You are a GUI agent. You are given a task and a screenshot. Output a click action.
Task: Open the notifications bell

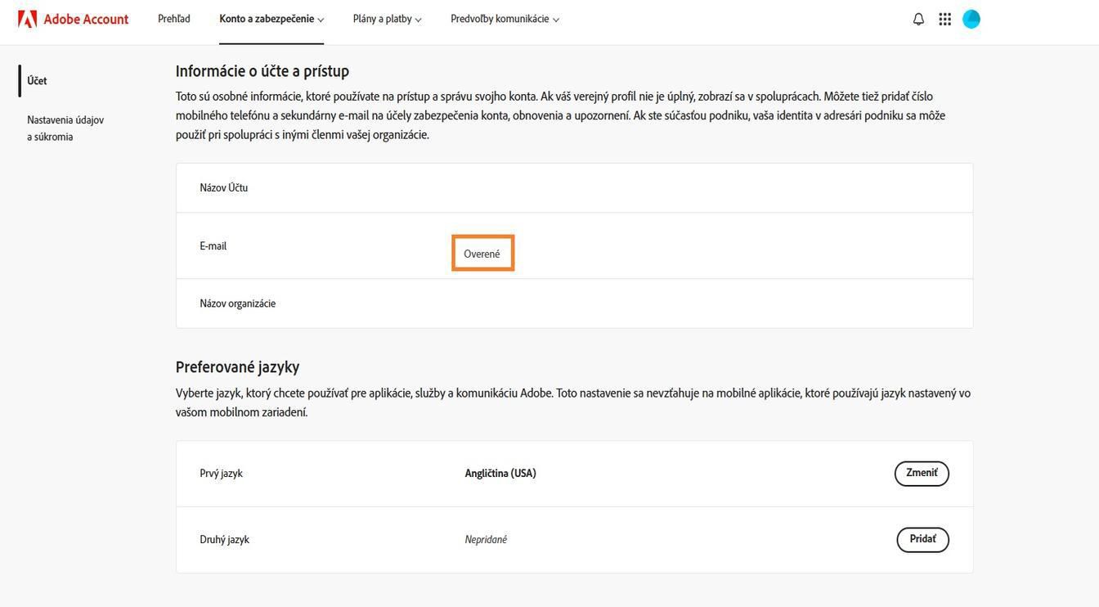point(918,19)
